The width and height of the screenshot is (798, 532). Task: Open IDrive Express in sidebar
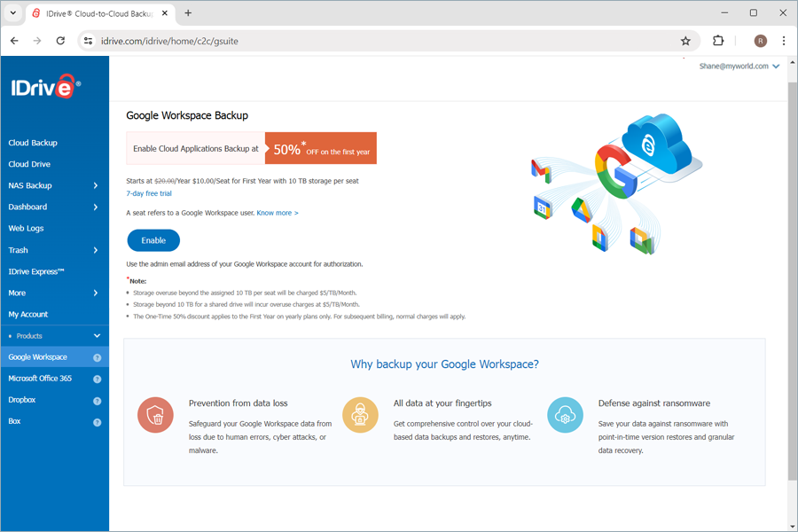click(36, 271)
